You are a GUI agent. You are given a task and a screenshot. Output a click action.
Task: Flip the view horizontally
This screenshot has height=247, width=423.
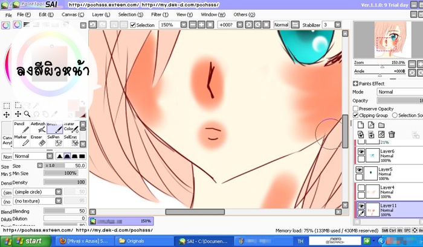295,25
